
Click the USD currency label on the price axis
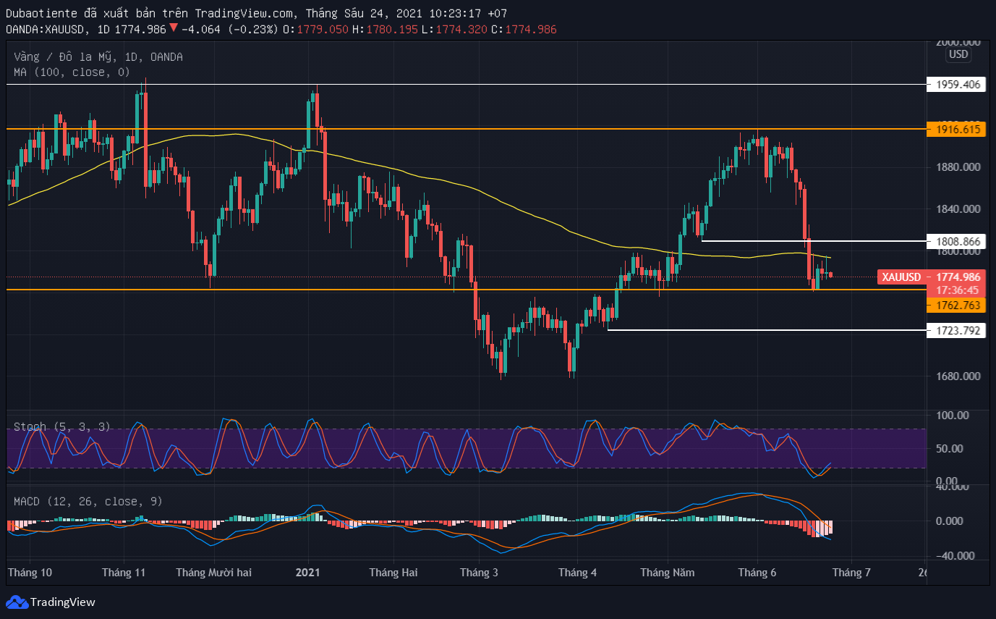(x=958, y=54)
